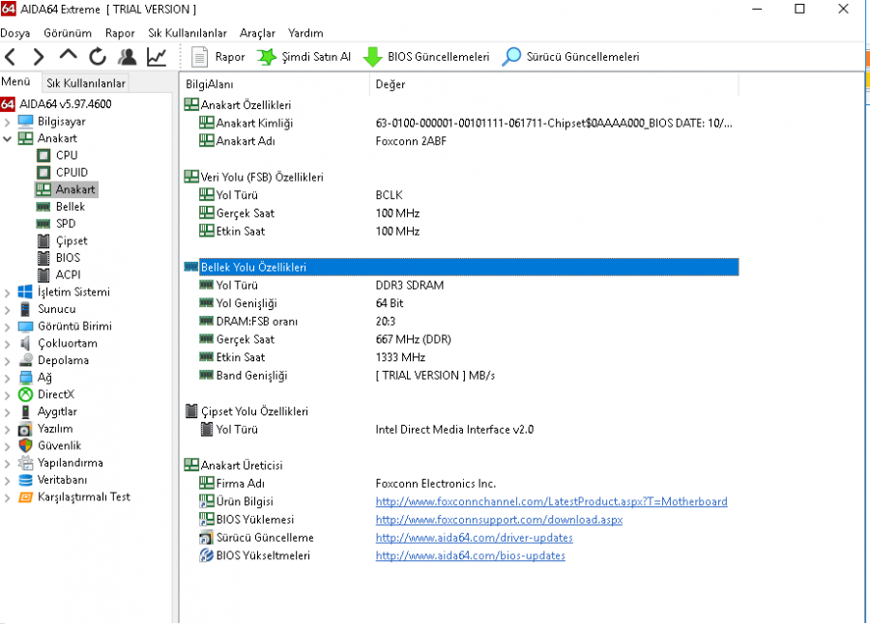
Task: Open the line graph icon in the toolbar
Action: (x=157, y=57)
